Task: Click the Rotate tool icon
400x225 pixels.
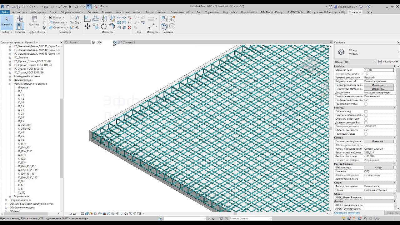Action: [x=104, y=27]
